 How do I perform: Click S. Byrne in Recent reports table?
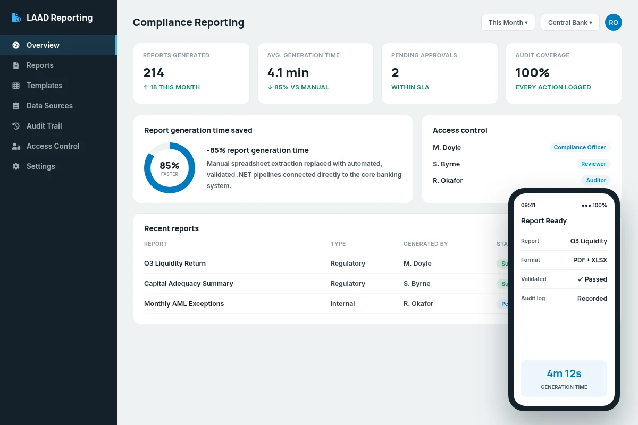point(417,284)
